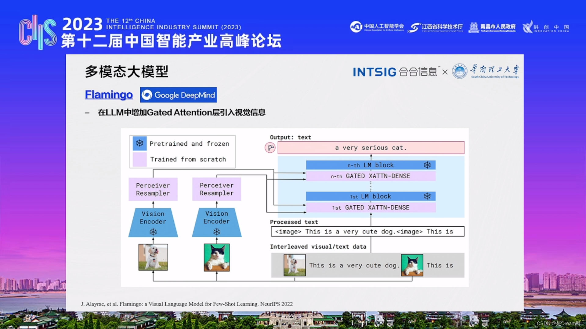The height and width of the screenshot is (329, 586).
Task: Click the cat-side Vision Encoder trapezoid
Action: point(217,222)
